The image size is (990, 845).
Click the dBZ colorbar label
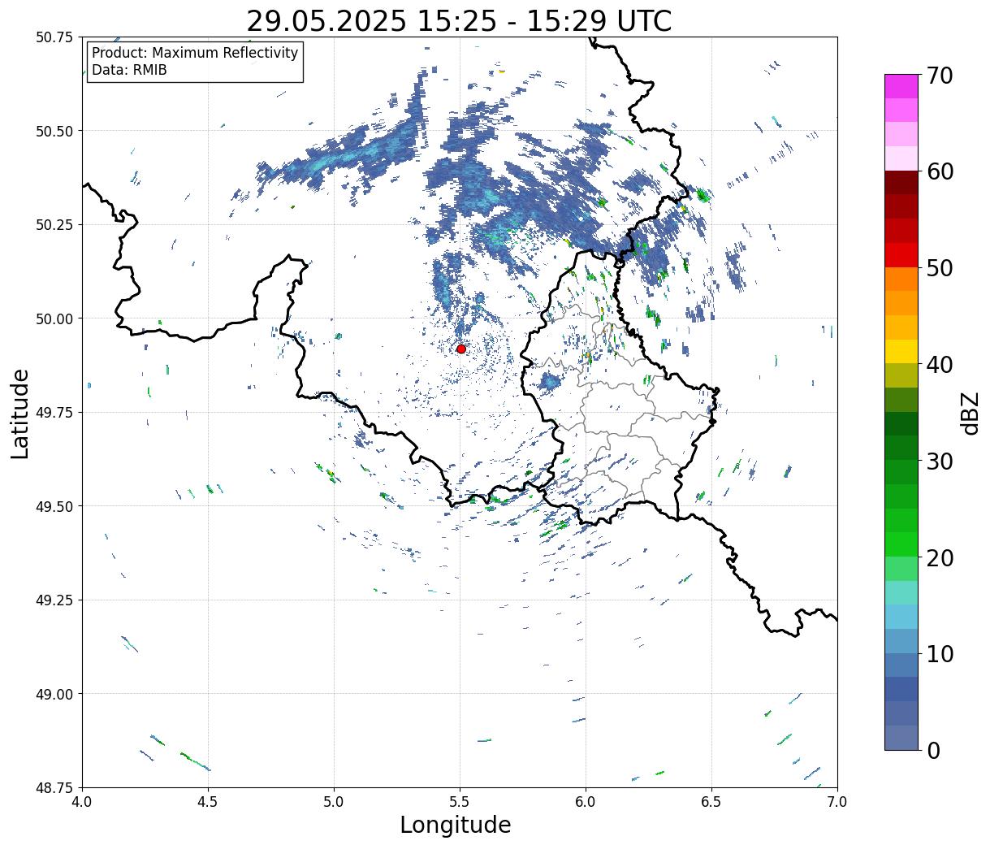[970, 413]
